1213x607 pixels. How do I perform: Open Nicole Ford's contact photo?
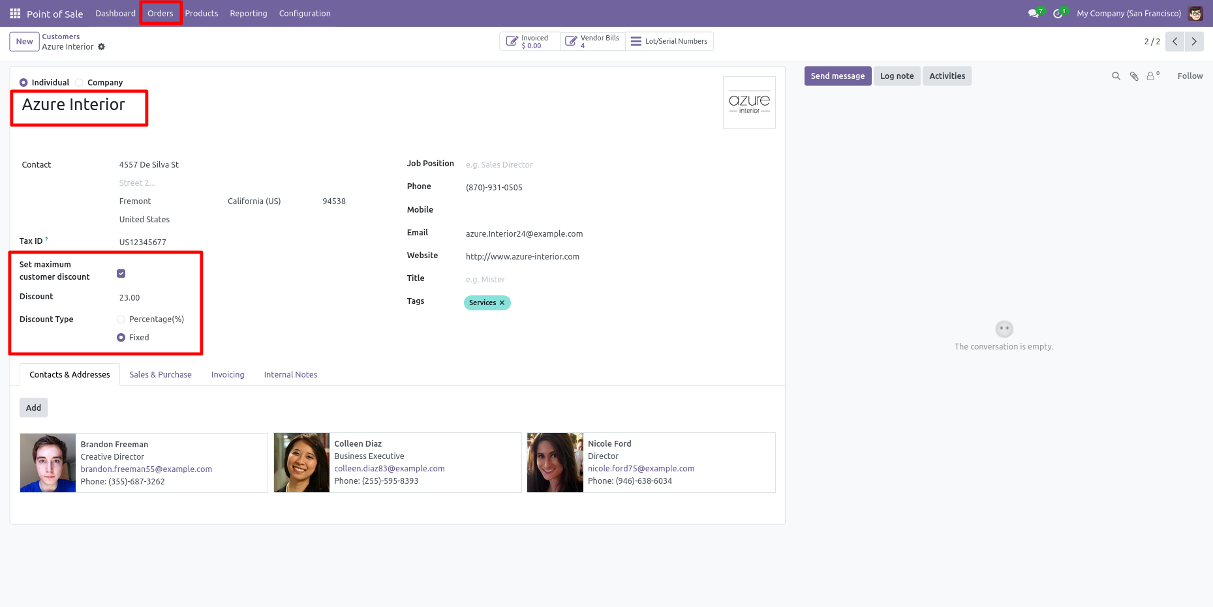[555, 462]
